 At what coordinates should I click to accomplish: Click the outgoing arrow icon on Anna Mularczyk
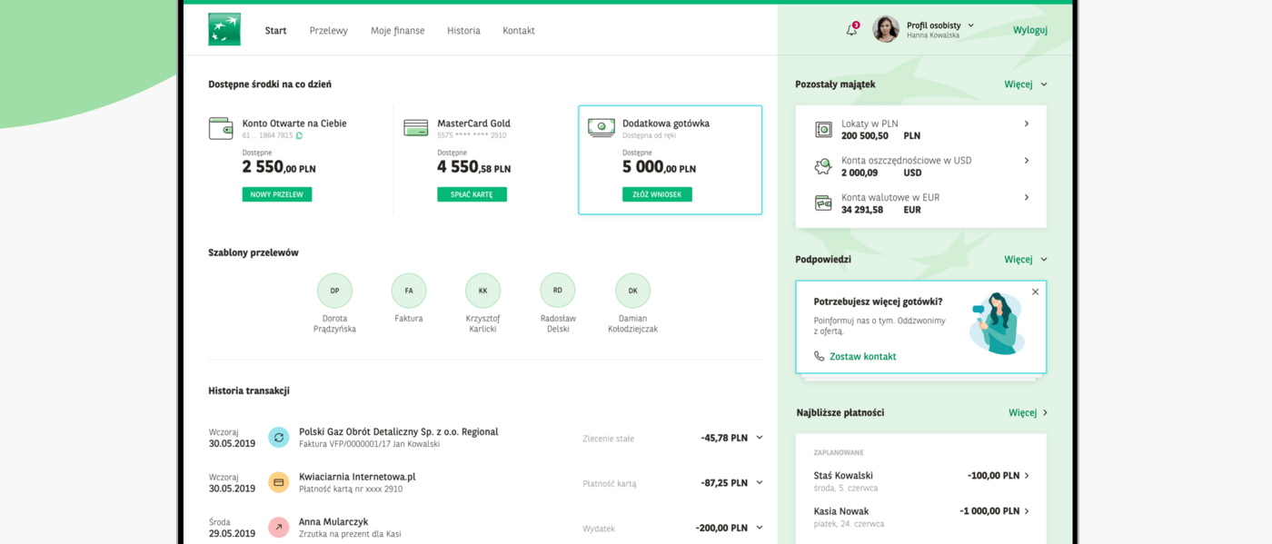tap(280, 527)
